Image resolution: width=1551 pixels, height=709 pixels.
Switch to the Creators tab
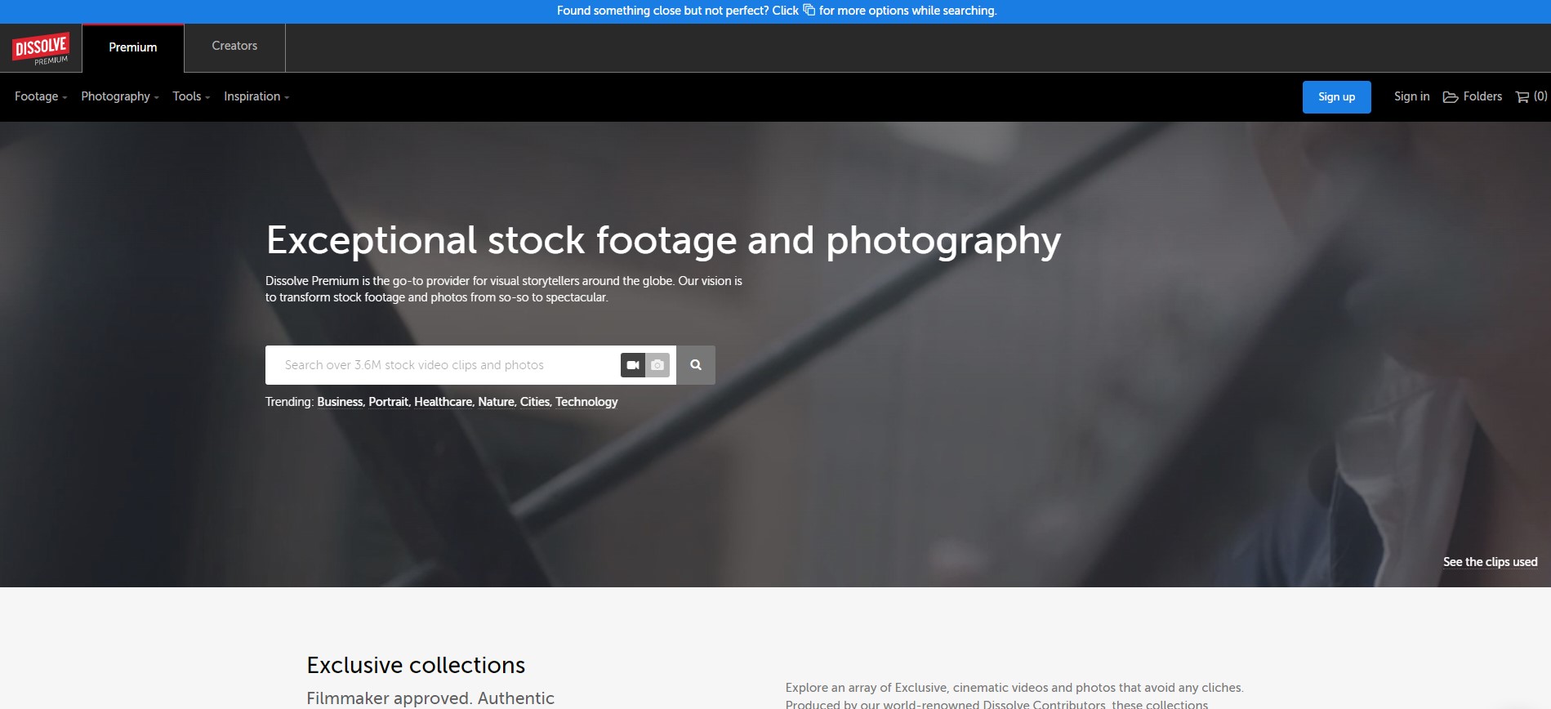pyautogui.click(x=234, y=47)
